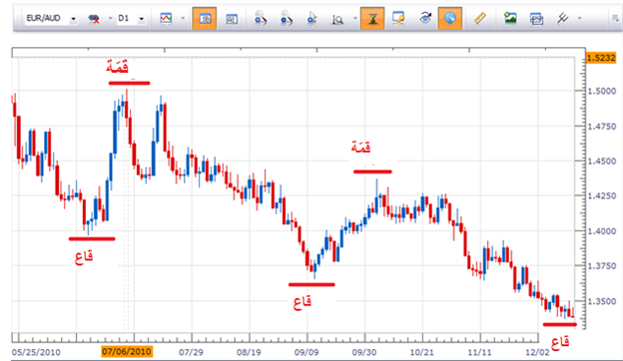Click the print chart icon
Screen dimensions: 623x361
(x=536, y=19)
